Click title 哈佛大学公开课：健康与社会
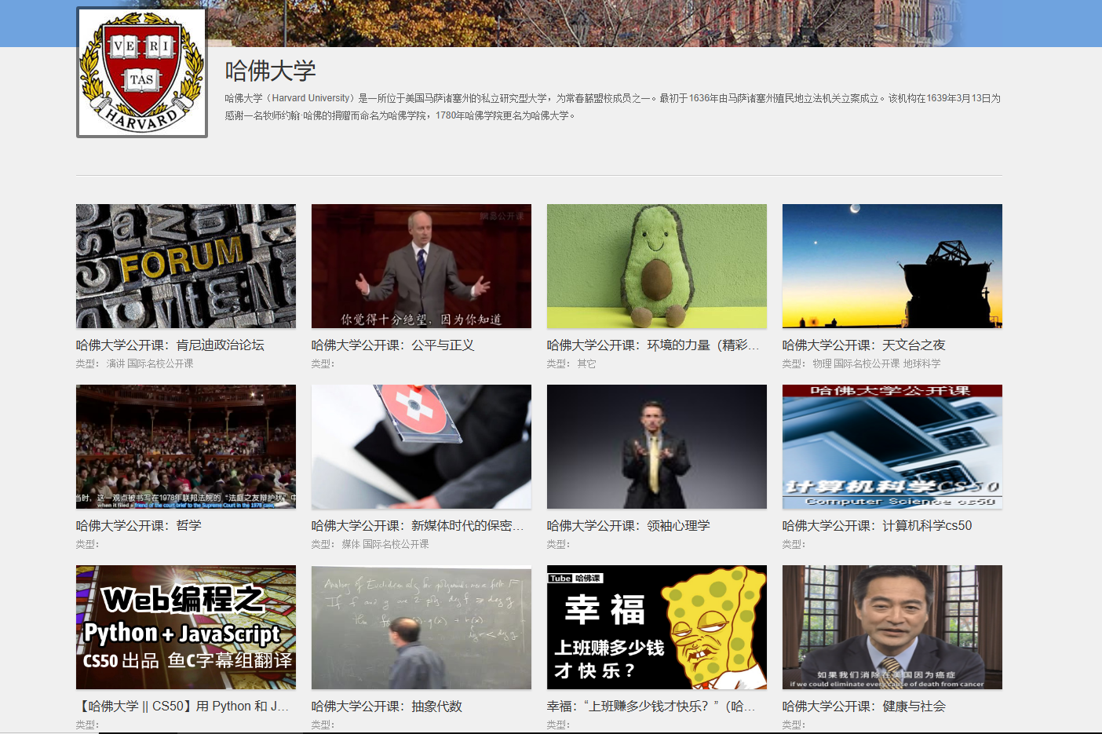The image size is (1102, 734). 864,707
